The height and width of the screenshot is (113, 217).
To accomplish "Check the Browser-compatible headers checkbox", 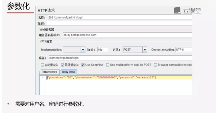I will 155,65.
